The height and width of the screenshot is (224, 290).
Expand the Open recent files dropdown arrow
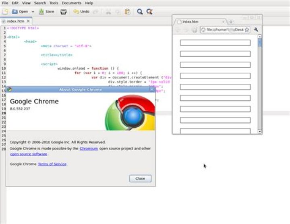(x=33, y=11)
